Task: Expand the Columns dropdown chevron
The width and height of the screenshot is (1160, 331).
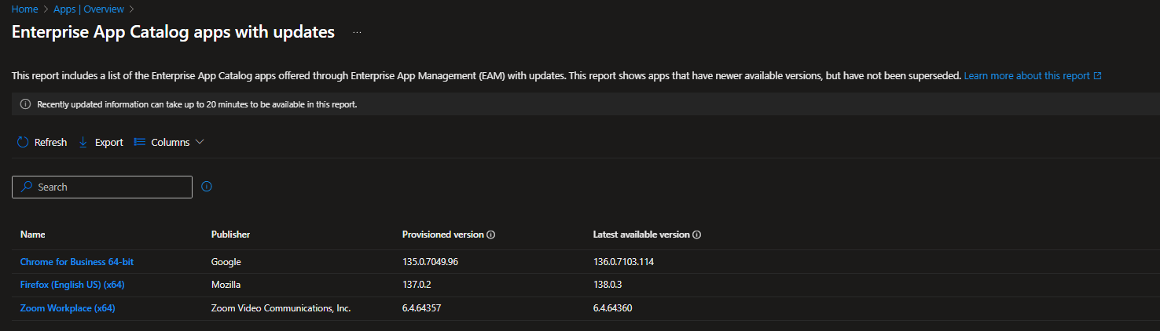Action: [200, 142]
